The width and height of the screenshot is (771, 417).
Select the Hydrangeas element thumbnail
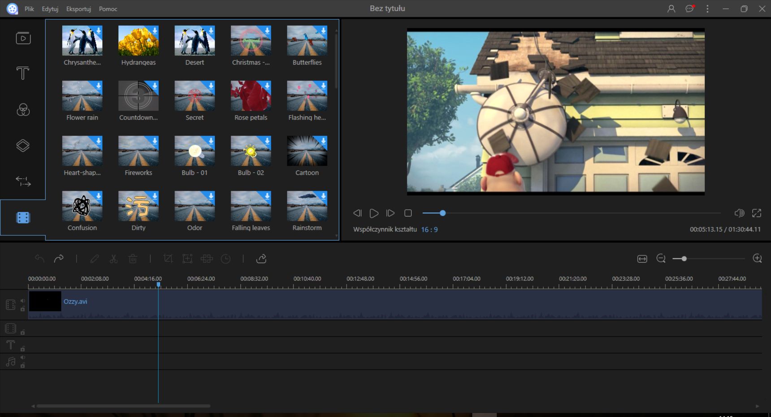(x=139, y=40)
